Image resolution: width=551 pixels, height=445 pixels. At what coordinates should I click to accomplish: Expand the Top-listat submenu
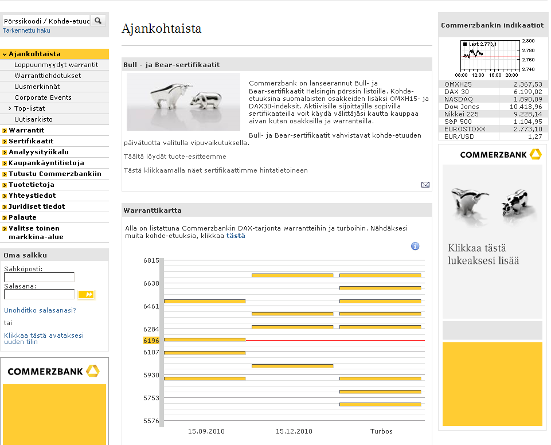coord(29,108)
